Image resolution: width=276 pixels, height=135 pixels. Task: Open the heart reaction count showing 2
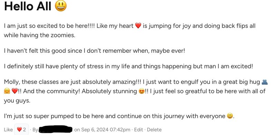pos(21,129)
